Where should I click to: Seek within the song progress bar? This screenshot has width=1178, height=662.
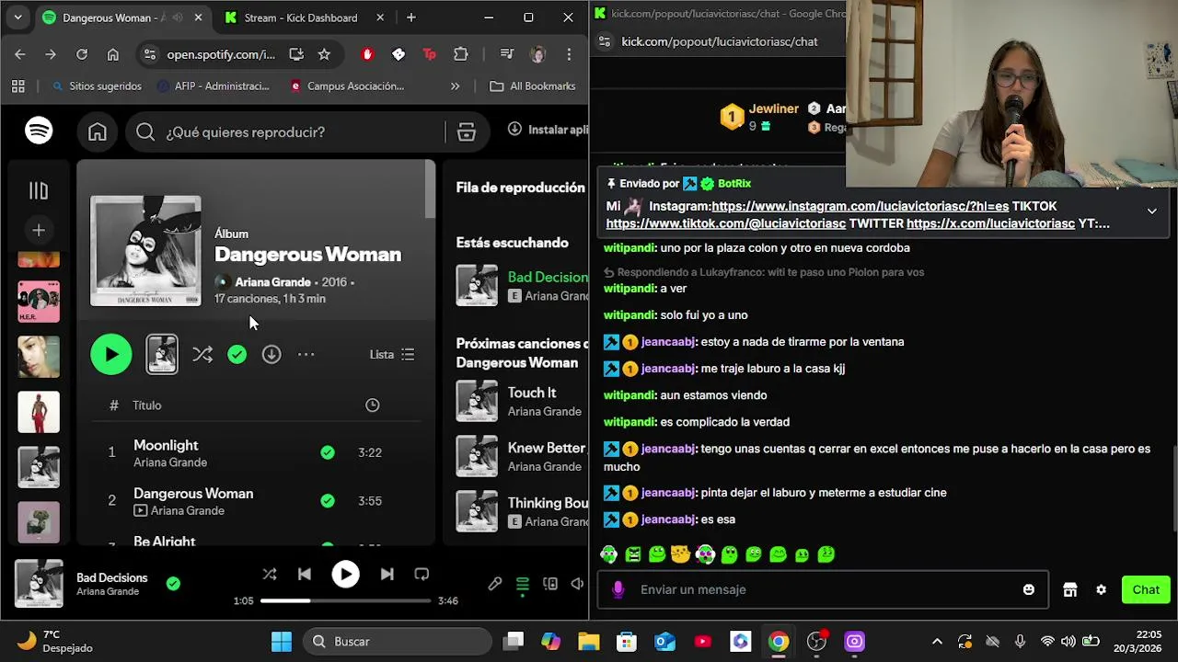345,601
